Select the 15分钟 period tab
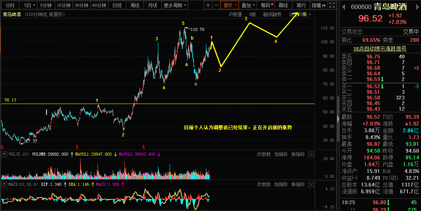Image resolution: width=421 pixels, height=211 pixels. point(63,5)
